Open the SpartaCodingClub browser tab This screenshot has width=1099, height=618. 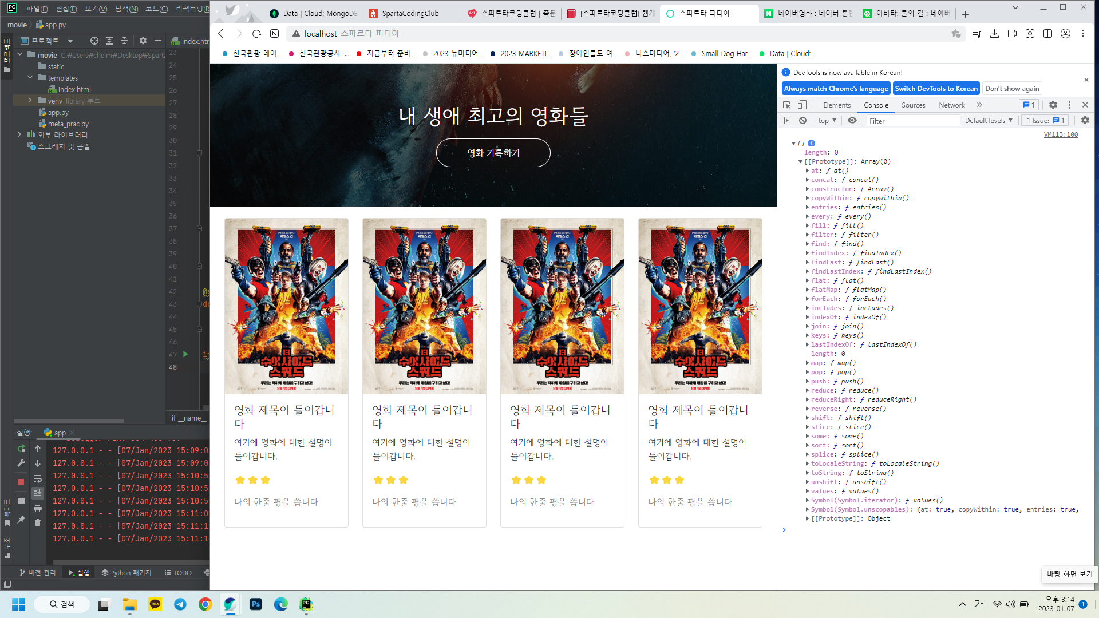pos(413,14)
